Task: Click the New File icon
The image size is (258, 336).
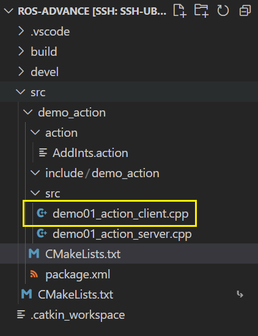Action: [180, 10]
